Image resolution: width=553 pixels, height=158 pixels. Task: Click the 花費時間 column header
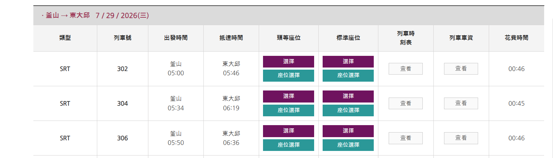516,38
